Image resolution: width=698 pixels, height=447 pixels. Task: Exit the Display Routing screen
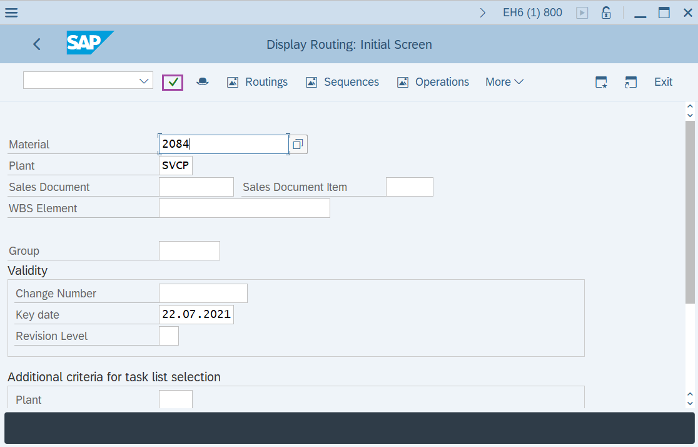[663, 82]
